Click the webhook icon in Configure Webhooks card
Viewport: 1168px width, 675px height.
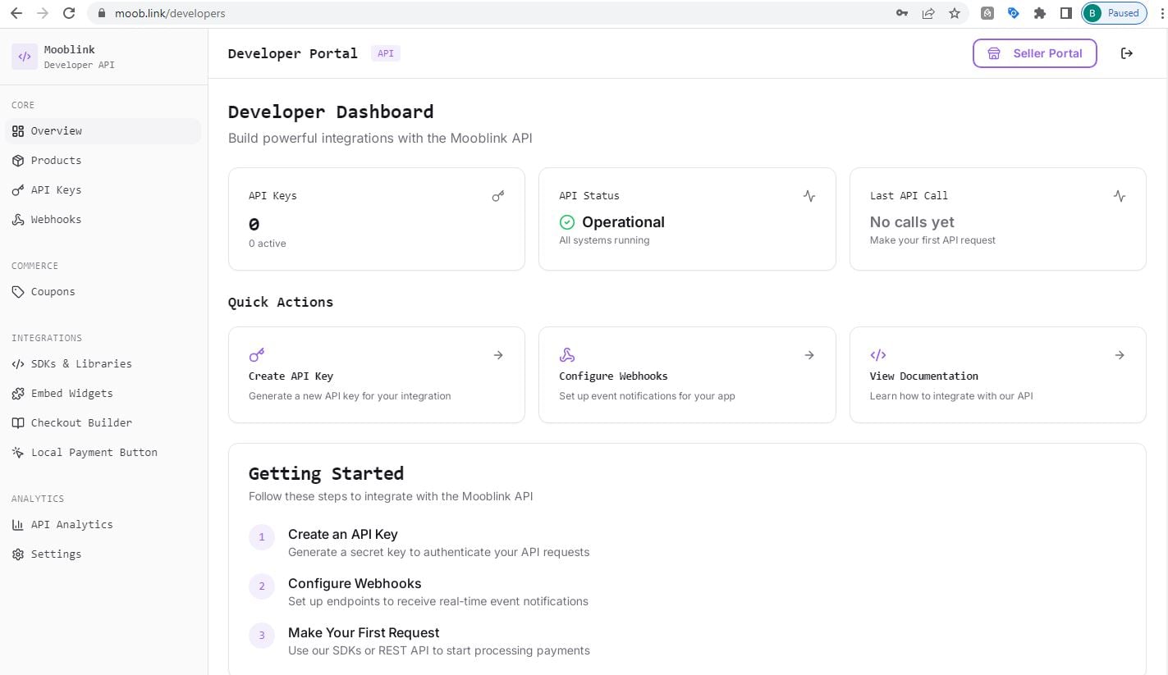[x=567, y=355]
